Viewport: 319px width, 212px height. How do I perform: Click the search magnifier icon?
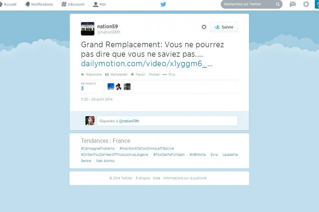278,4
